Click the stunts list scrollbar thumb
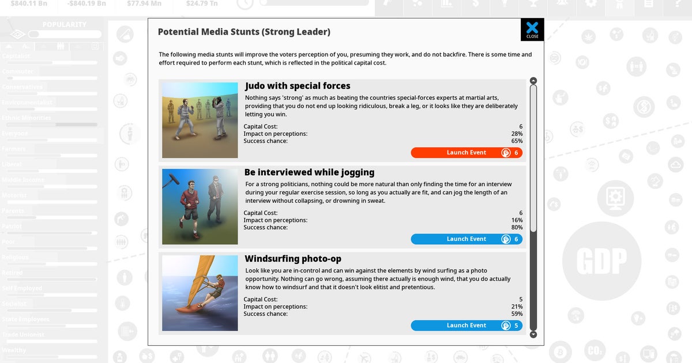 pos(533,158)
